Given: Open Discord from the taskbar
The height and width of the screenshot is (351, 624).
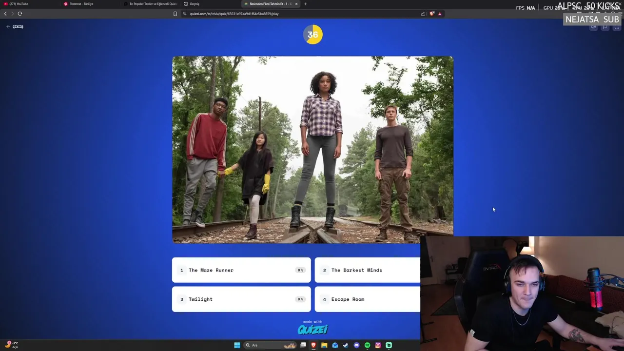Looking at the screenshot, I should pyautogui.click(x=356, y=345).
